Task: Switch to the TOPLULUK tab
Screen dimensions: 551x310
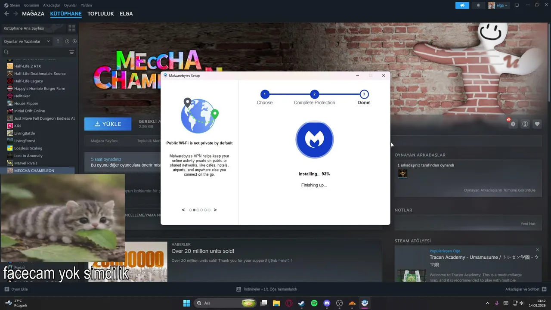Action: click(101, 14)
